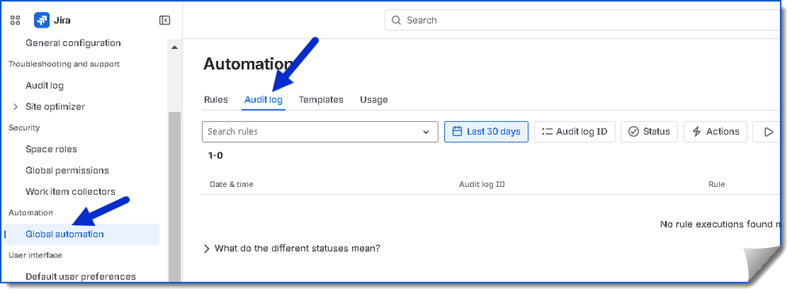This screenshot has height=294, width=792.
Task: Switch to the Templates tab
Action: (x=321, y=100)
